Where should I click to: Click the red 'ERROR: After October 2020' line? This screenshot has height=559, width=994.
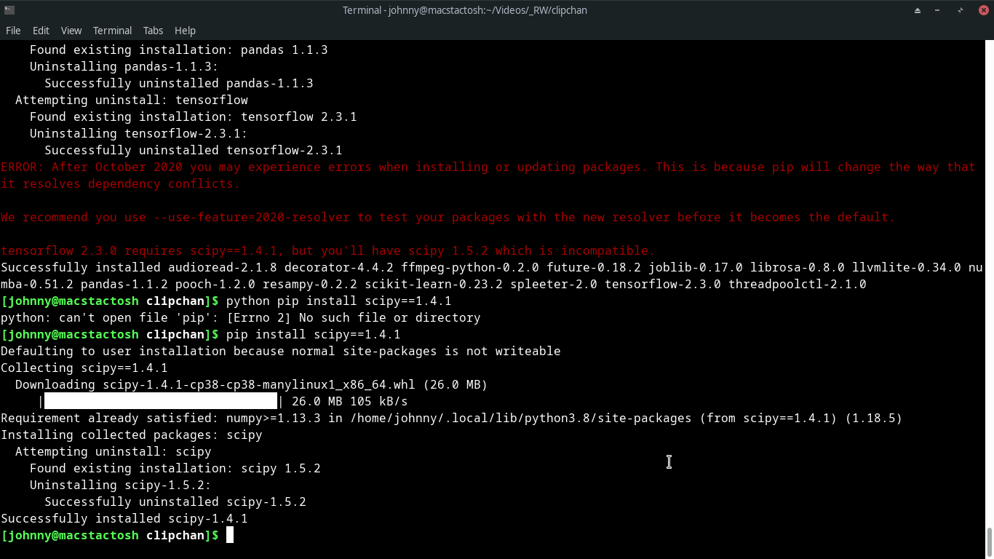coord(488,167)
